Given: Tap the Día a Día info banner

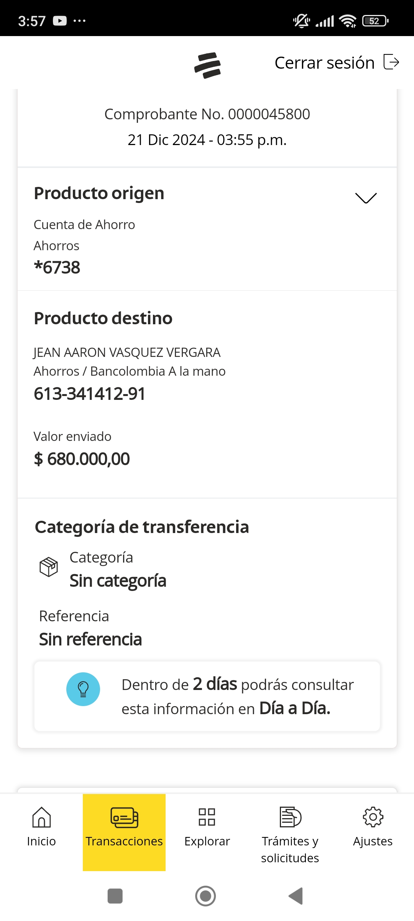Looking at the screenshot, I should 207,696.
